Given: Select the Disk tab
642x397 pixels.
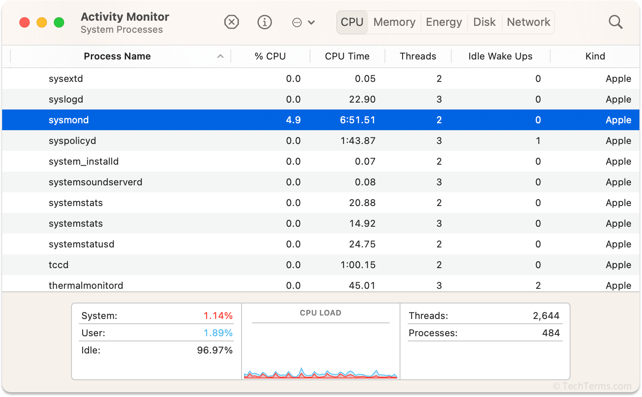Looking at the screenshot, I should click(484, 22).
